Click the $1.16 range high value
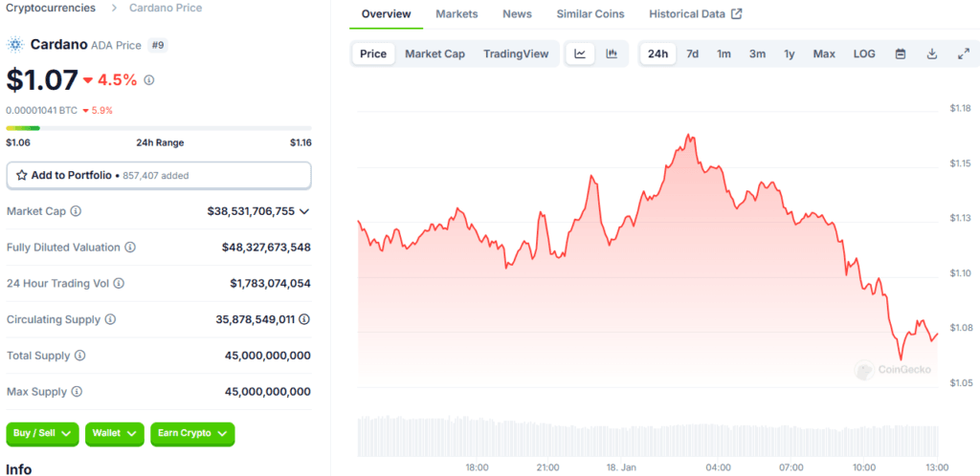The height and width of the screenshot is (476, 980). point(301,142)
